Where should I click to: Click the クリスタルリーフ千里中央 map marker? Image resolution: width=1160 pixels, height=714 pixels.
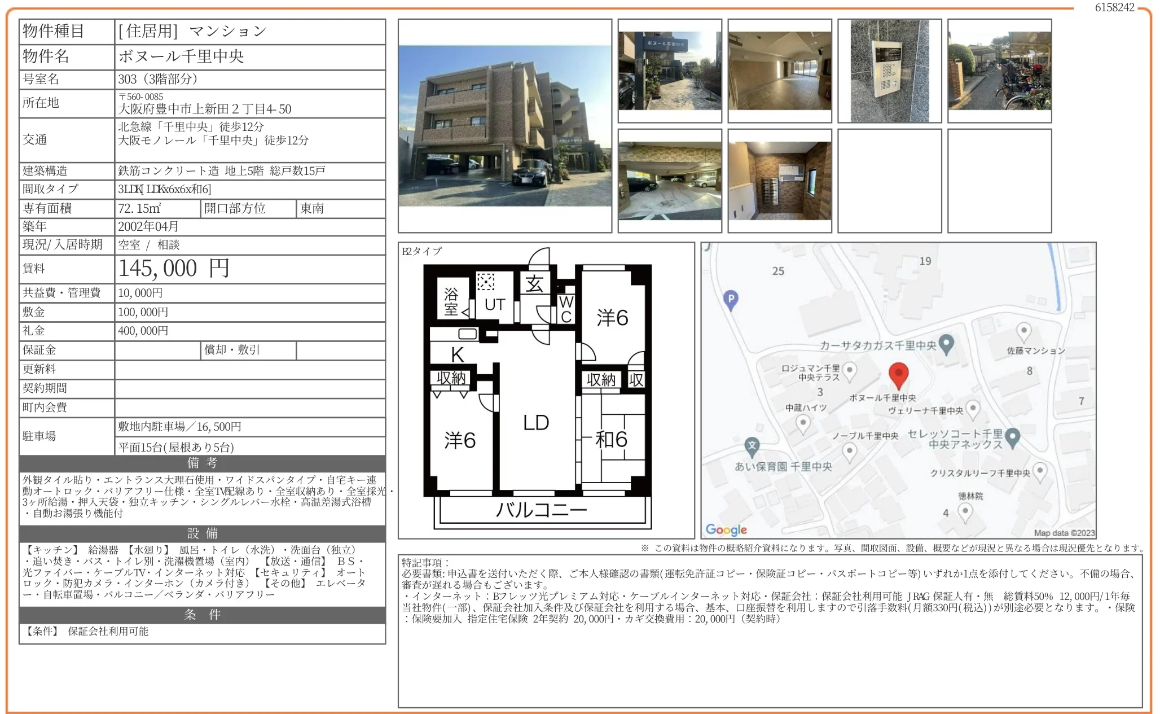click(x=1039, y=471)
